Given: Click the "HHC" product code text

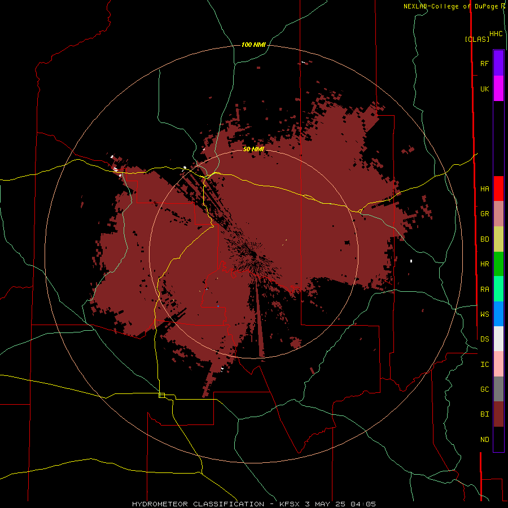Looking at the screenshot, I should click(x=496, y=34).
